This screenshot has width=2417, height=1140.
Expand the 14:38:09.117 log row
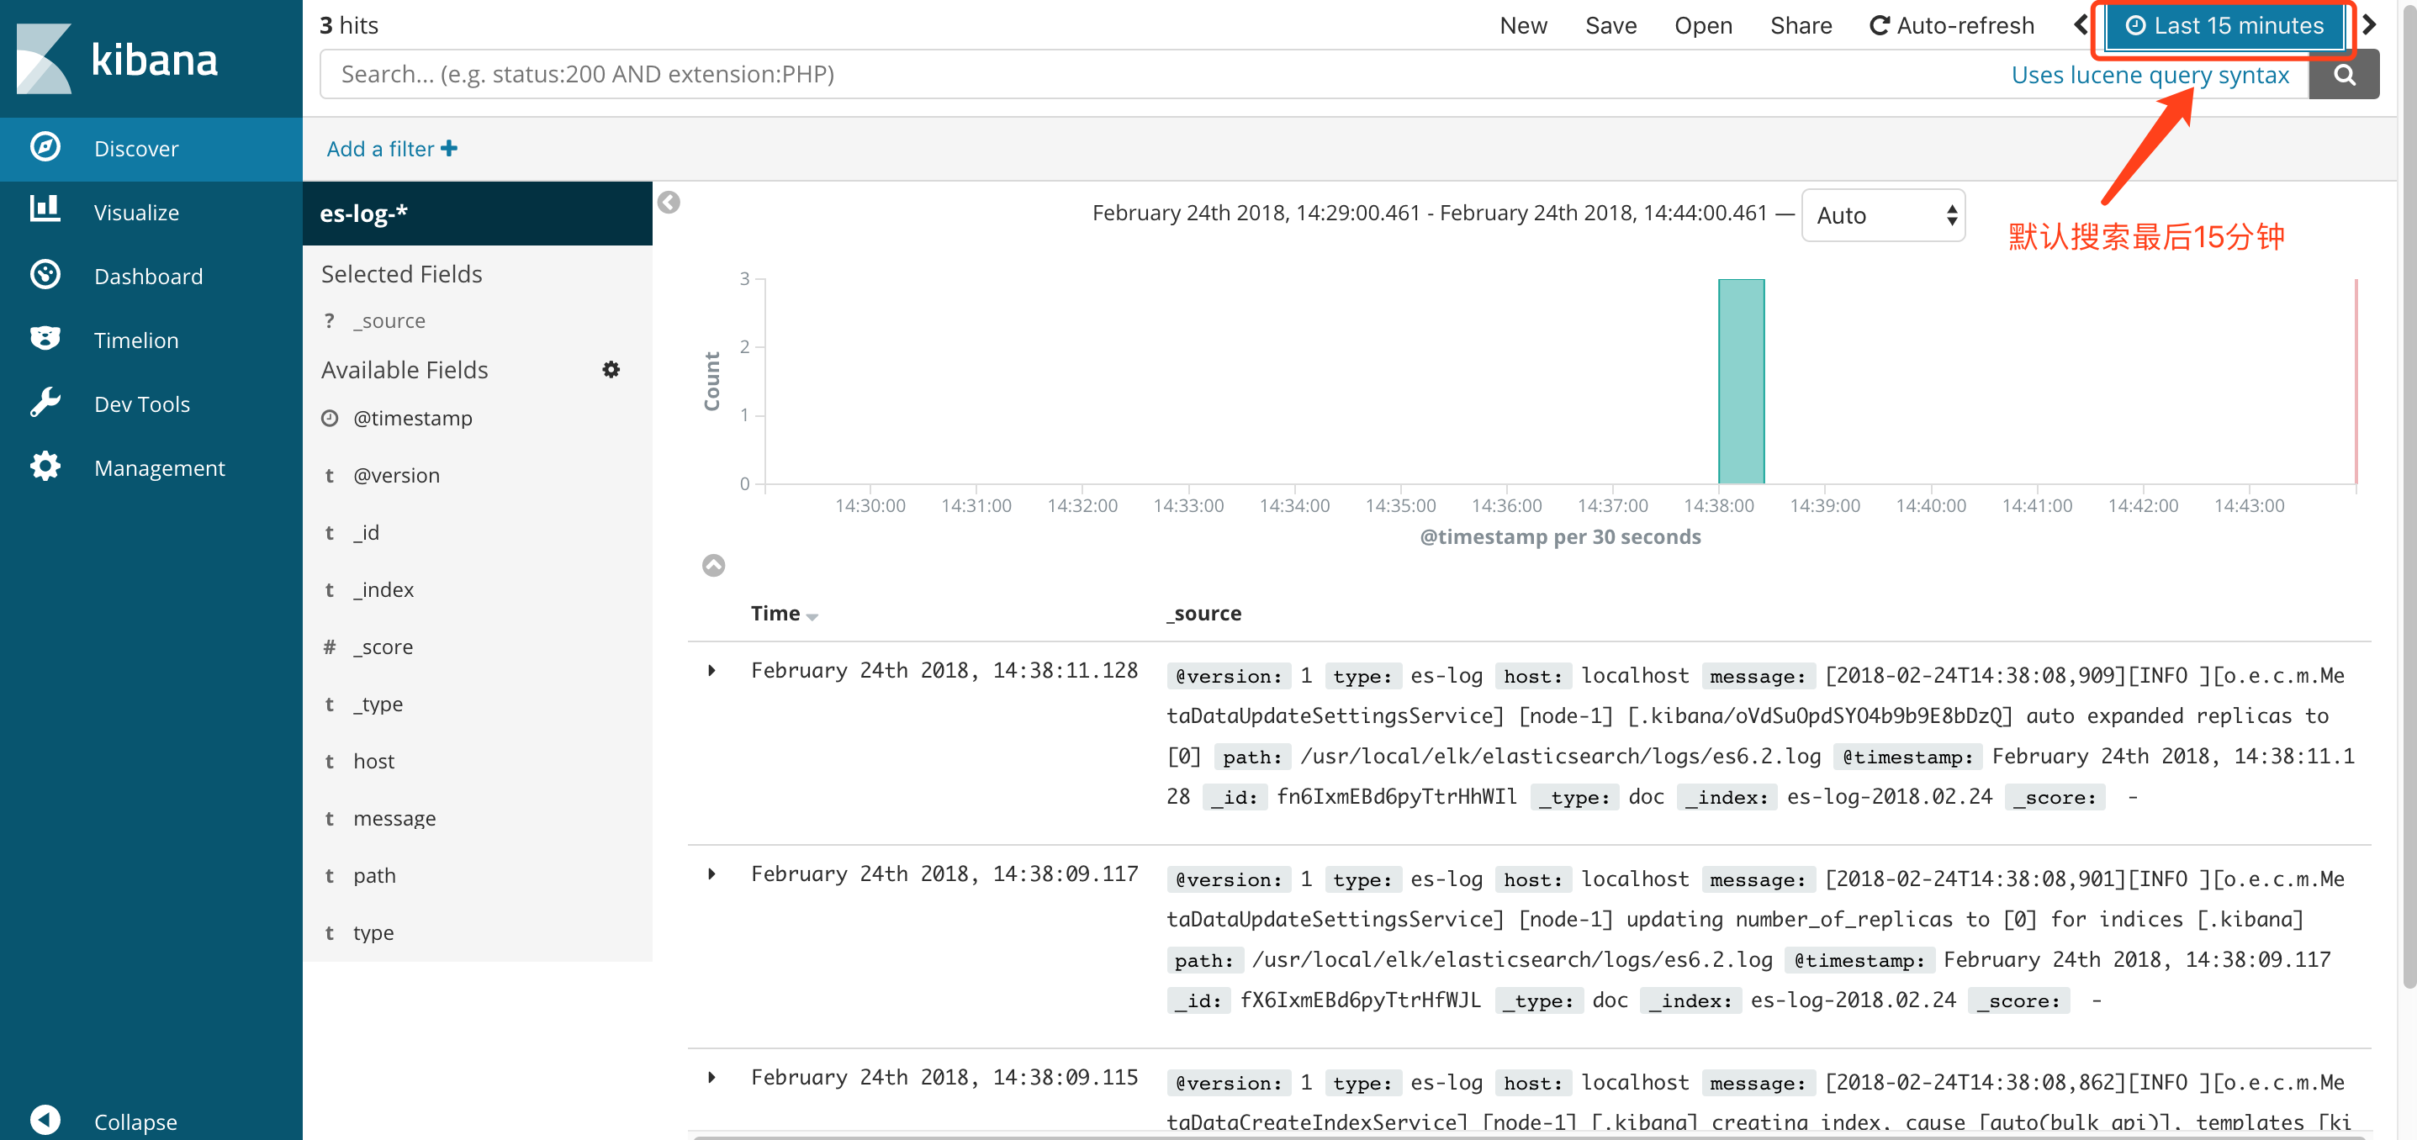(x=711, y=873)
